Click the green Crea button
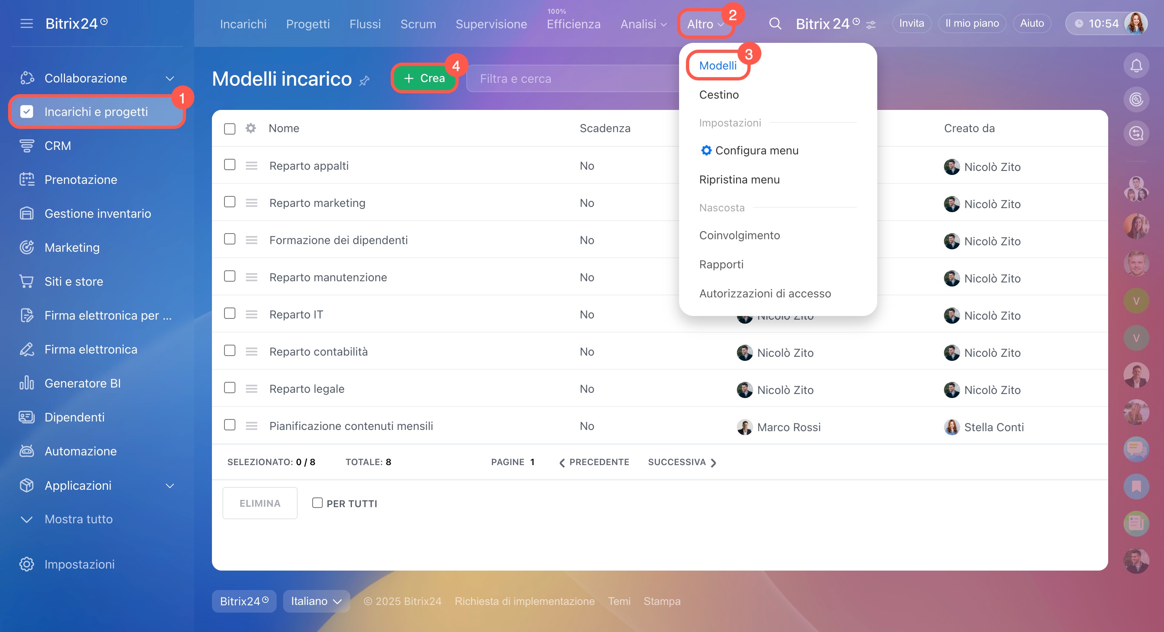 pos(424,78)
